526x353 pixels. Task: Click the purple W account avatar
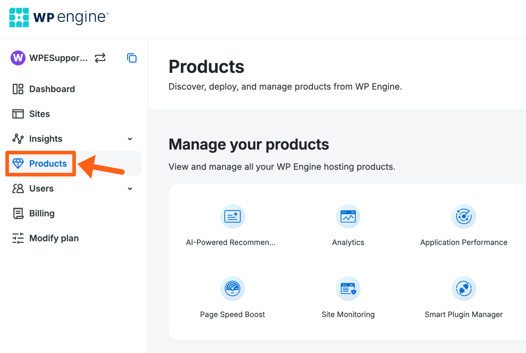(x=18, y=58)
